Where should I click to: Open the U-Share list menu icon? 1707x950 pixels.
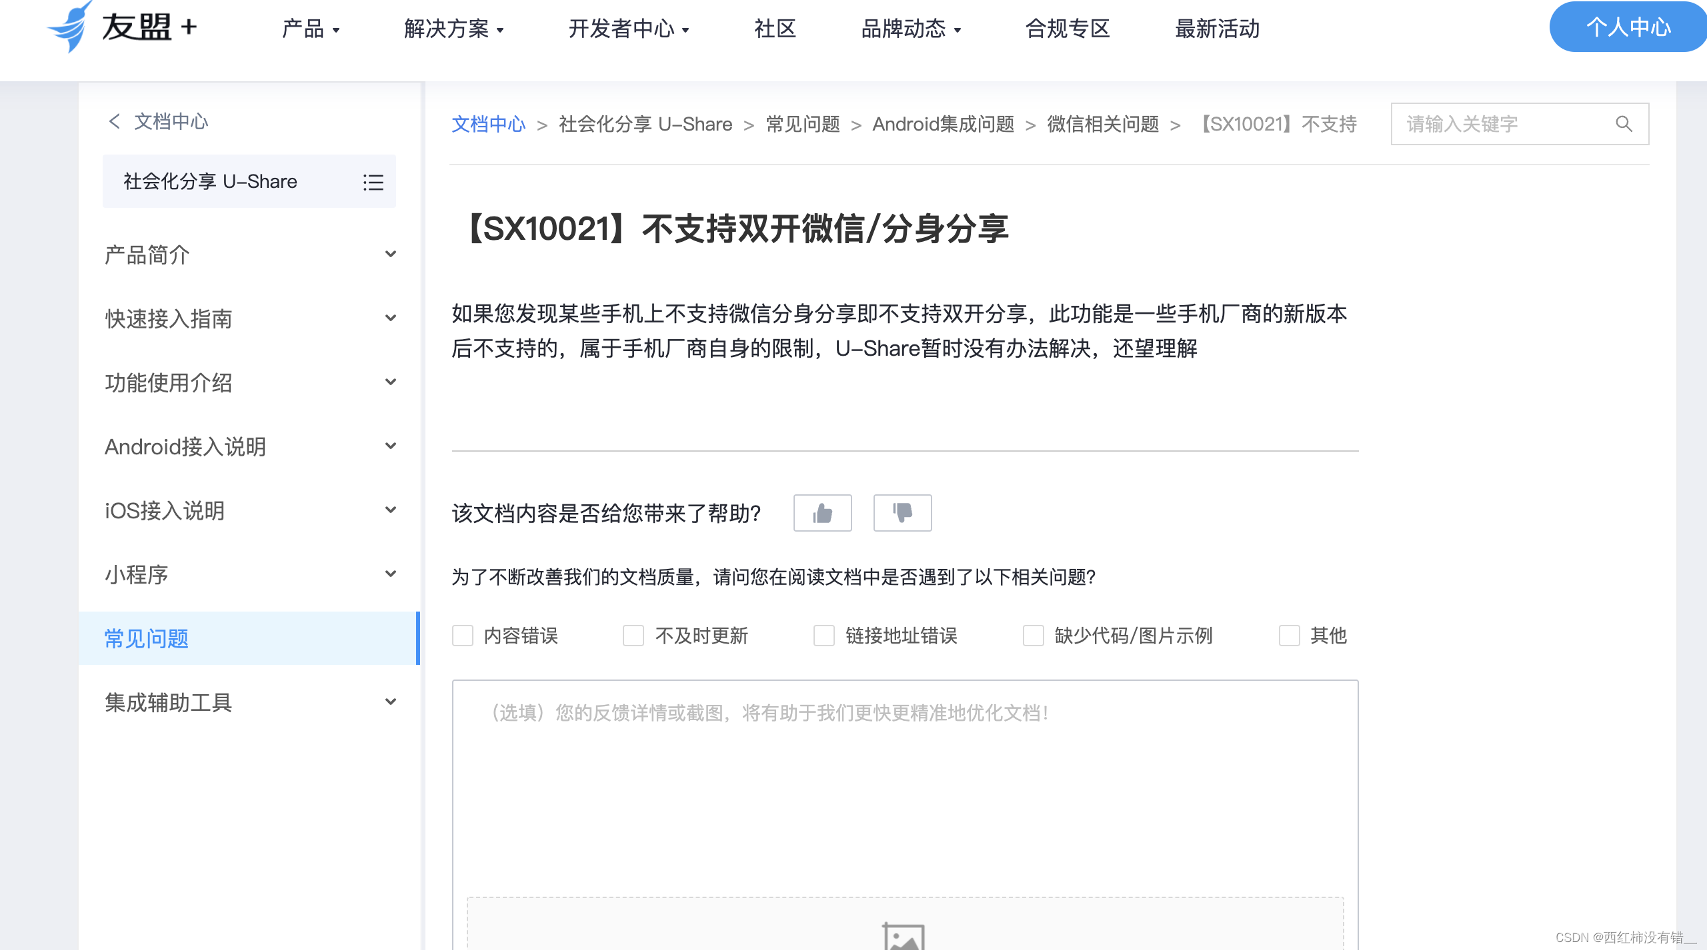pyautogui.click(x=373, y=182)
